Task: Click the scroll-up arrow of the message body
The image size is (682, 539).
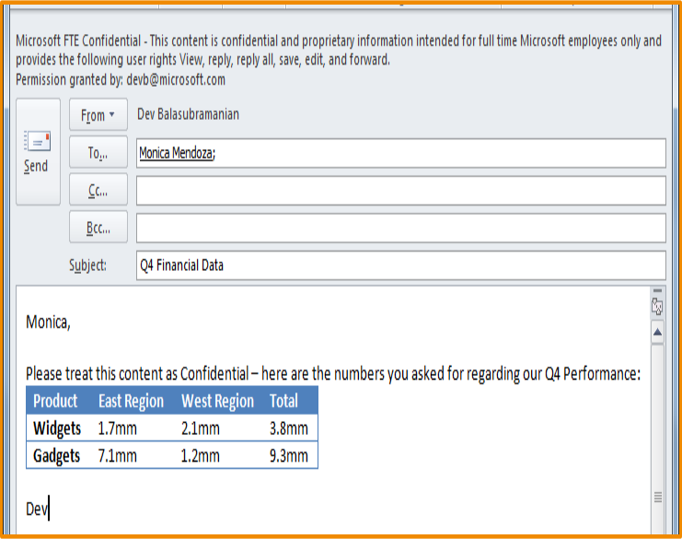Action: pos(658,333)
